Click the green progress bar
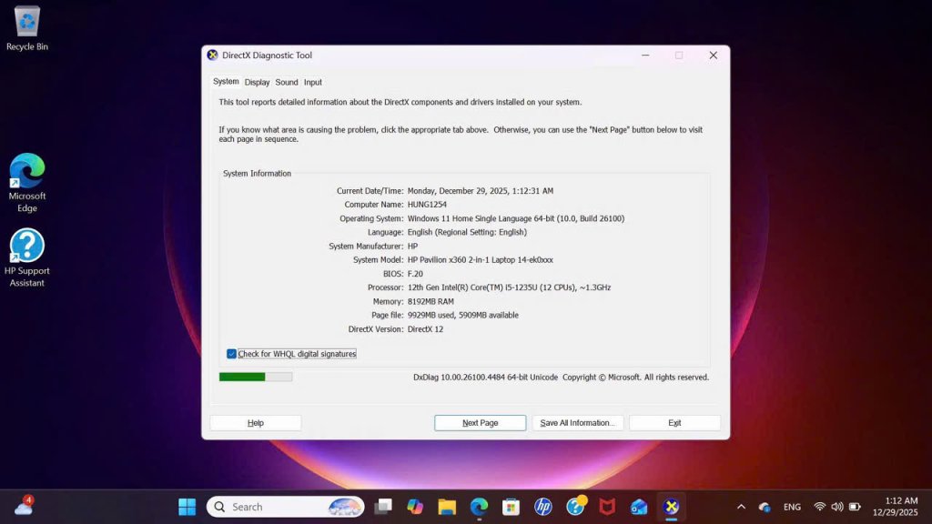The width and height of the screenshot is (932, 524). tap(256, 377)
